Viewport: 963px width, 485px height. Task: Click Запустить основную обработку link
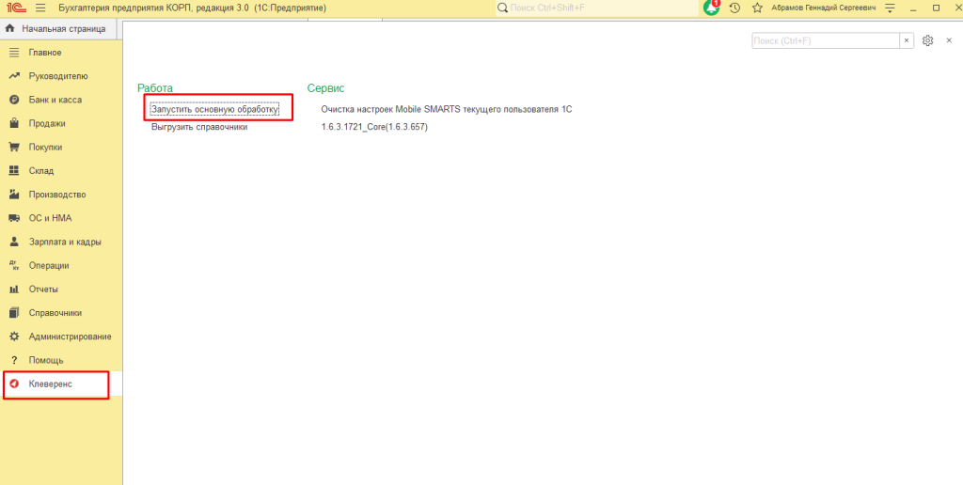(x=215, y=109)
